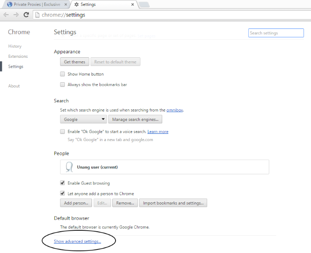Click the browser Forward arrow
The image size is (311, 253).
[16, 15]
